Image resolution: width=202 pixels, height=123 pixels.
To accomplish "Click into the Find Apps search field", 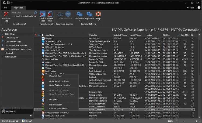I will [x=22, y=13].
